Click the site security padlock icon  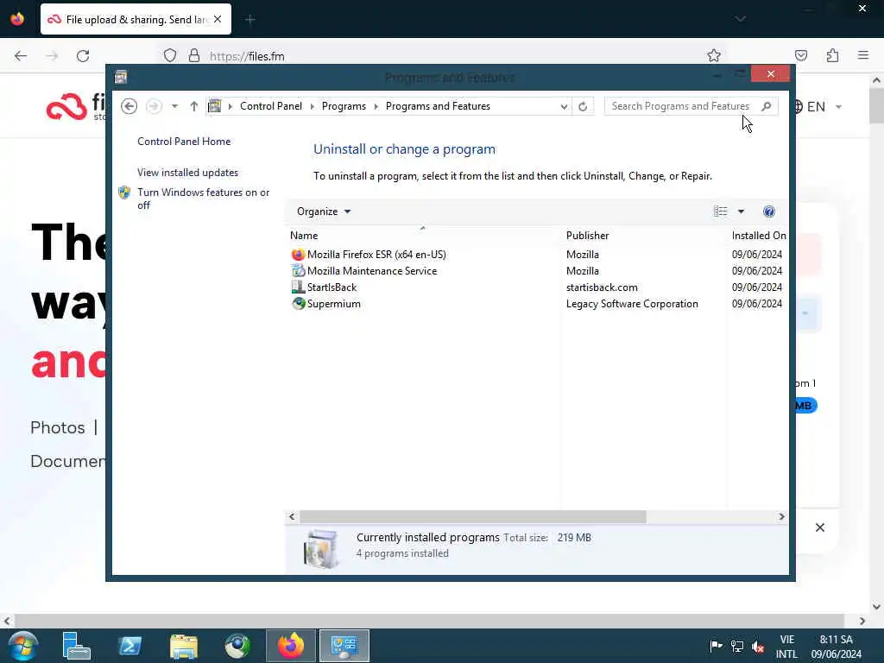194,56
